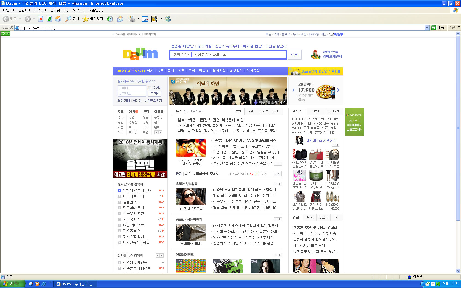The width and height of the screenshot is (461, 288).
Task: Go to the home page via the house icon
Action: pos(58,19)
